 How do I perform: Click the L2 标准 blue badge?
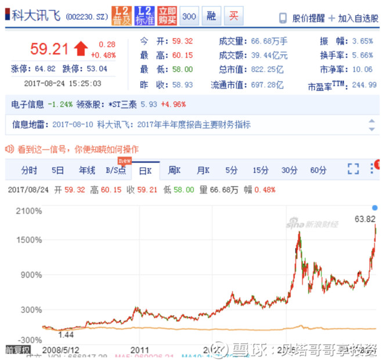tap(144, 16)
